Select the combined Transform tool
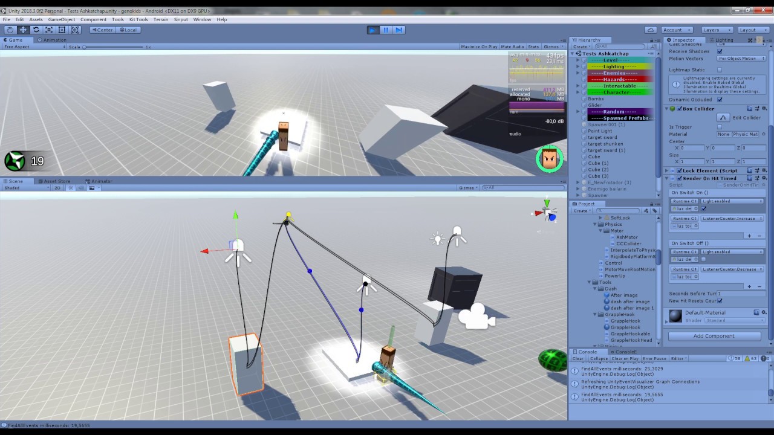Image resolution: width=774 pixels, height=435 pixels. pyautogui.click(x=75, y=30)
